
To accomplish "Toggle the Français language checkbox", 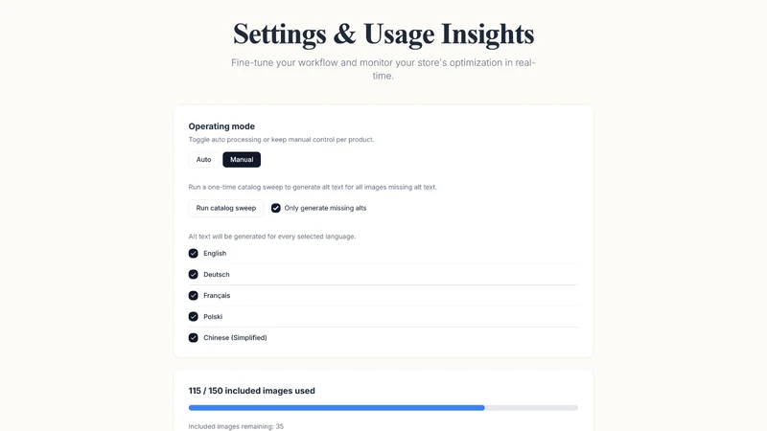I will (x=194, y=295).
